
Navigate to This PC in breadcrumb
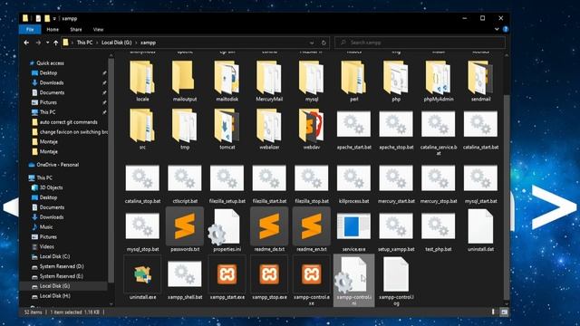84,43
